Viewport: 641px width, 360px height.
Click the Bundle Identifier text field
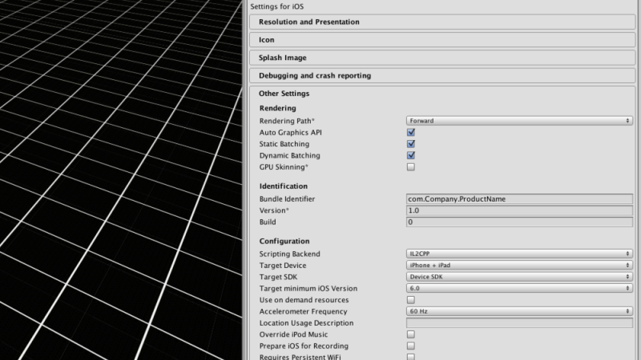click(x=519, y=198)
